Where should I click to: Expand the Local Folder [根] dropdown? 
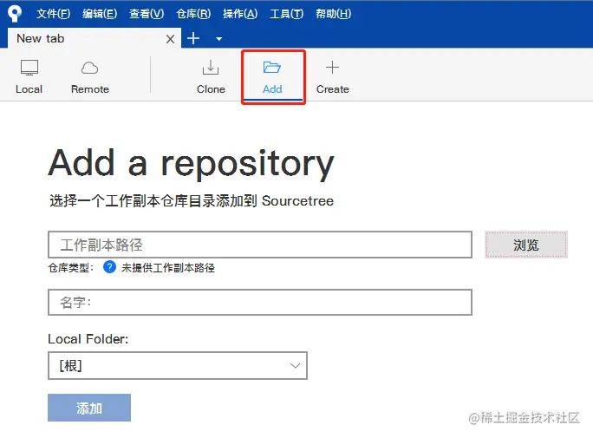(178, 365)
